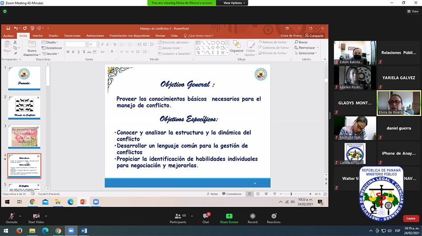
Task: Start Video in Zoom toolbar
Action: 36,218
